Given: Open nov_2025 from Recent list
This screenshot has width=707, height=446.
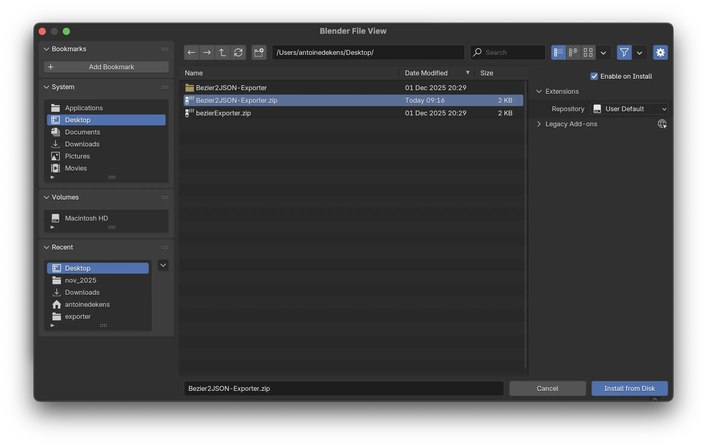Looking at the screenshot, I should click(81, 280).
